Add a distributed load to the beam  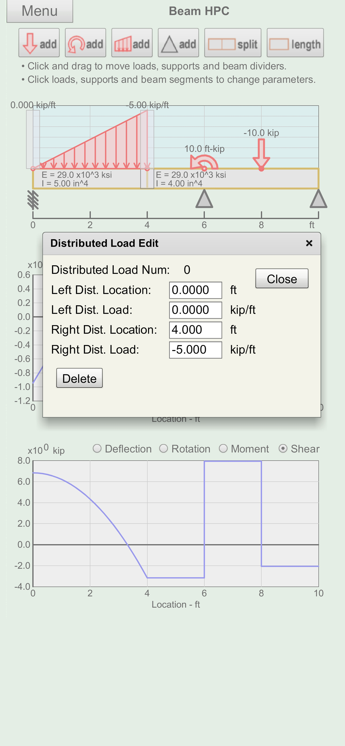point(132,43)
